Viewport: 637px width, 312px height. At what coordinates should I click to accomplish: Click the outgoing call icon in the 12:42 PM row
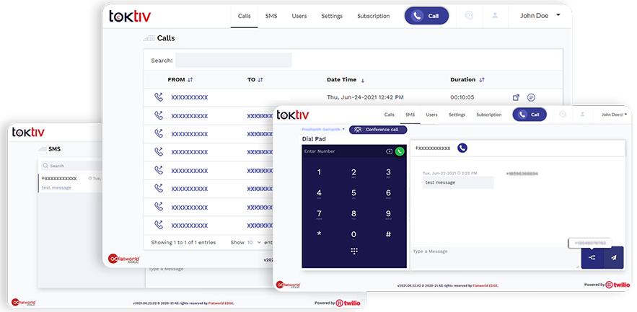[159, 97]
